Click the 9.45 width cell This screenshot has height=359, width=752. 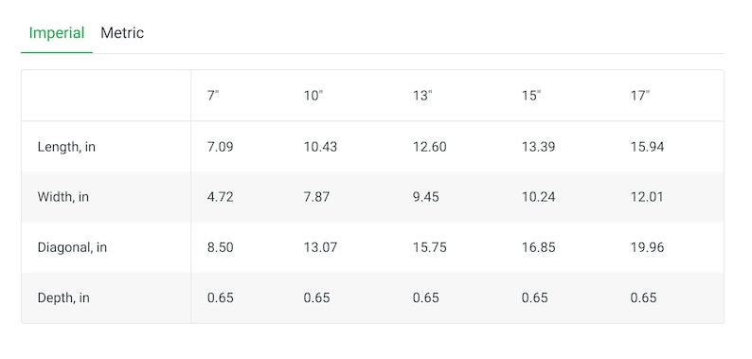[425, 197]
